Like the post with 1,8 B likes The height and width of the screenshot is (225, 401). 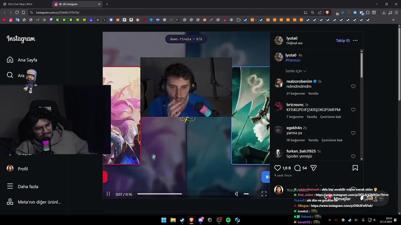pyautogui.click(x=277, y=168)
